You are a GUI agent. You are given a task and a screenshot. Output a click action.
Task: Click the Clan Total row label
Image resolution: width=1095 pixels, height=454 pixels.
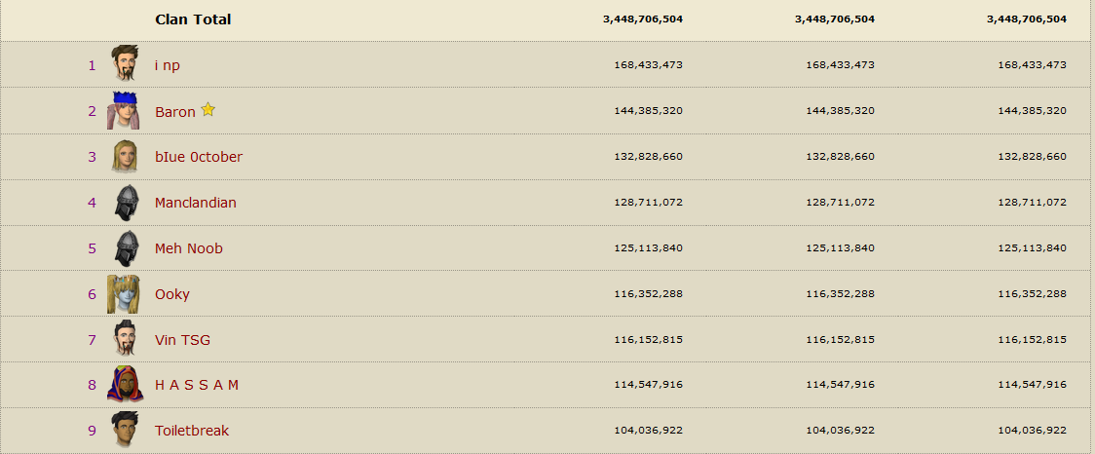193,19
